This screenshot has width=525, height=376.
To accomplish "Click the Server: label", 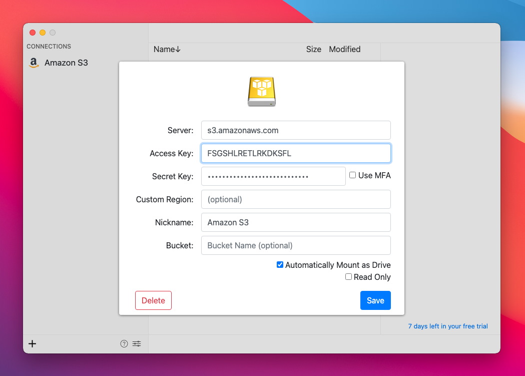I will coord(181,130).
